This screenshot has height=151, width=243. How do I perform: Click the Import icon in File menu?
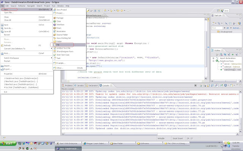tap(2, 66)
